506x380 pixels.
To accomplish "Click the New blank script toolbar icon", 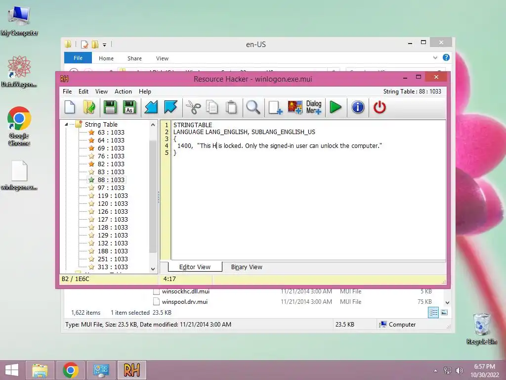I will (70, 107).
